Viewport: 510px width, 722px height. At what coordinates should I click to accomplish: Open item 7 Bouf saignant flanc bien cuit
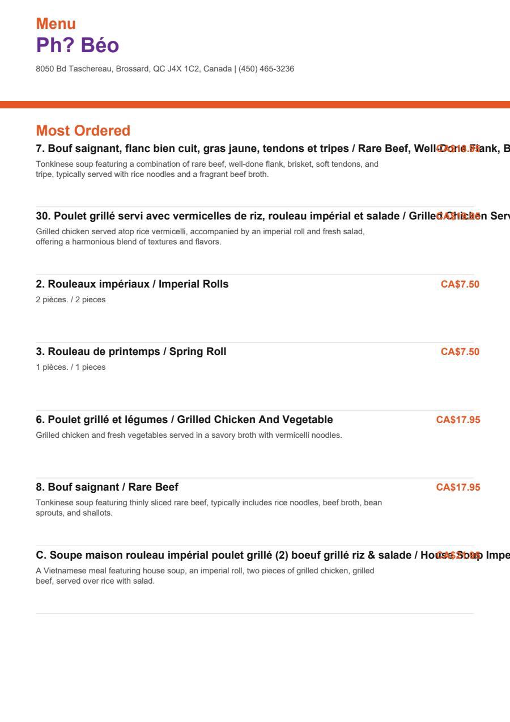tap(273, 149)
